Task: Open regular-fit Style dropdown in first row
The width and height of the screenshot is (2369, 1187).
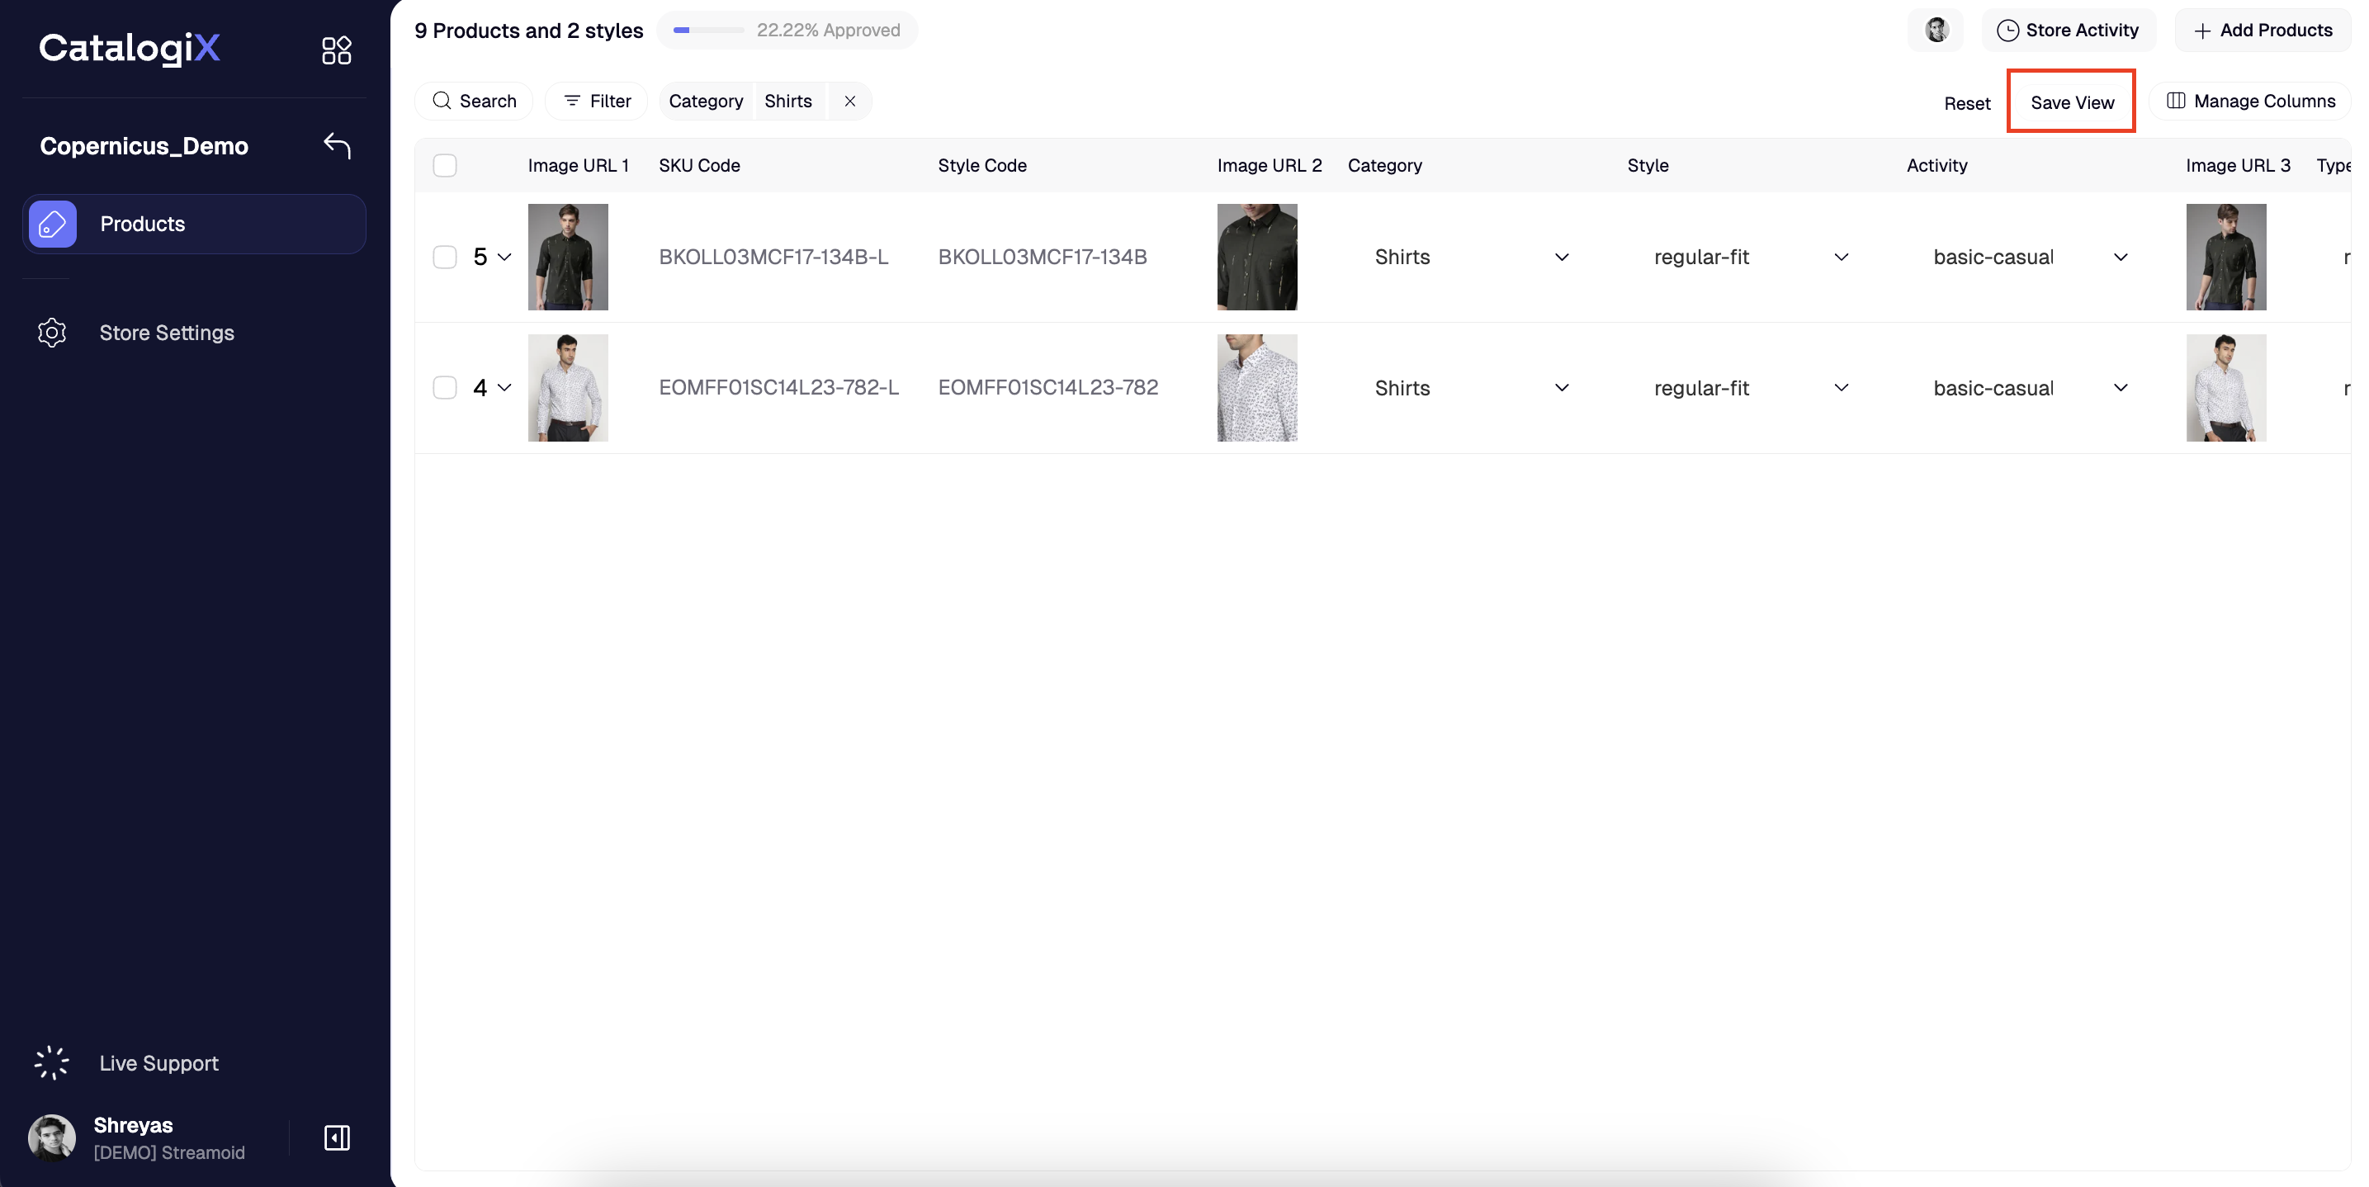Action: (1840, 257)
